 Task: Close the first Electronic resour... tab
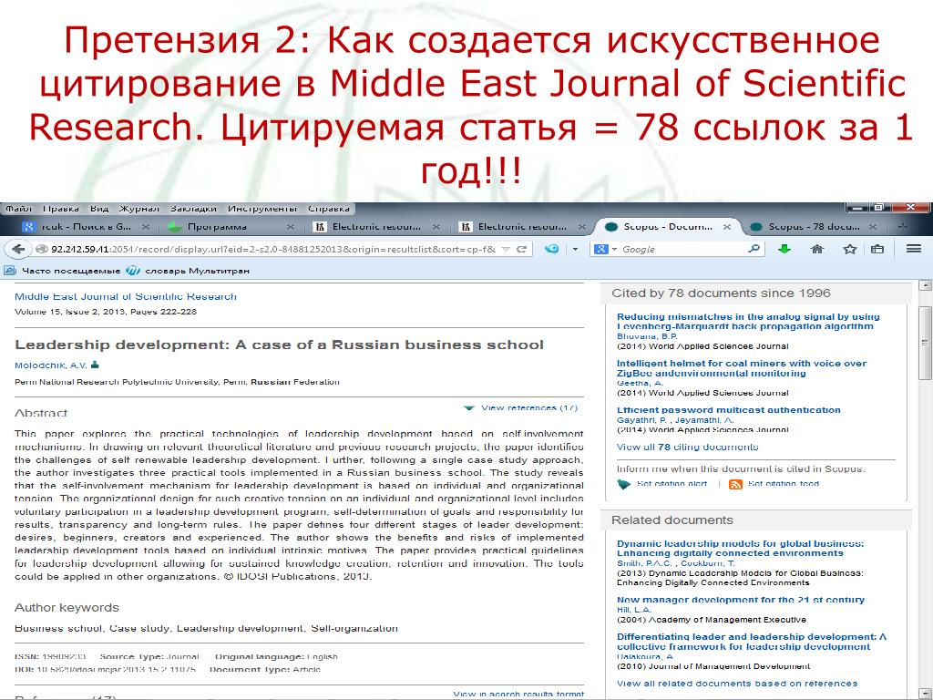click(436, 227)
